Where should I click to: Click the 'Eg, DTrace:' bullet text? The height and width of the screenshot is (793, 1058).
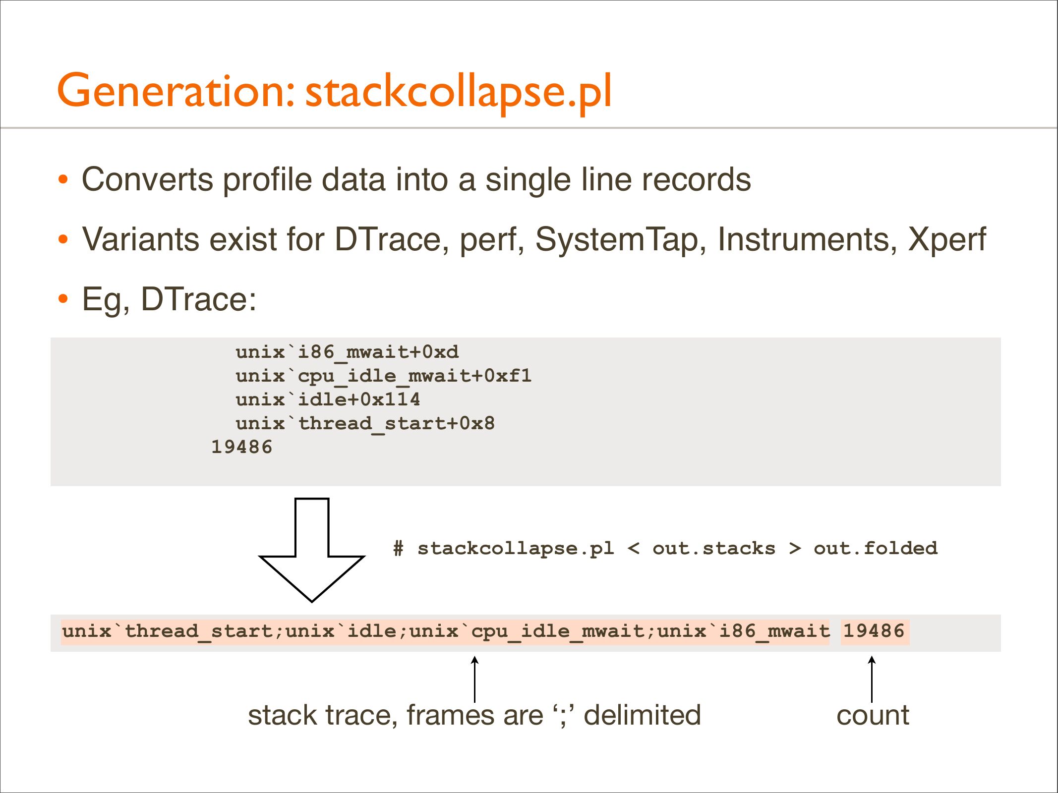click(x=169, y=299)
